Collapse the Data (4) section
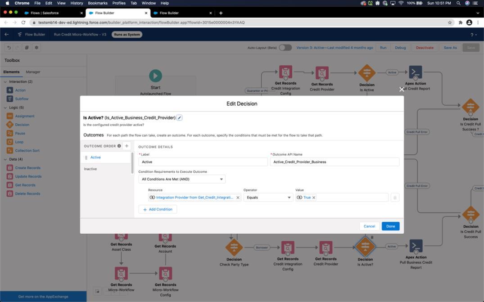484x302 pixels. 5,159
